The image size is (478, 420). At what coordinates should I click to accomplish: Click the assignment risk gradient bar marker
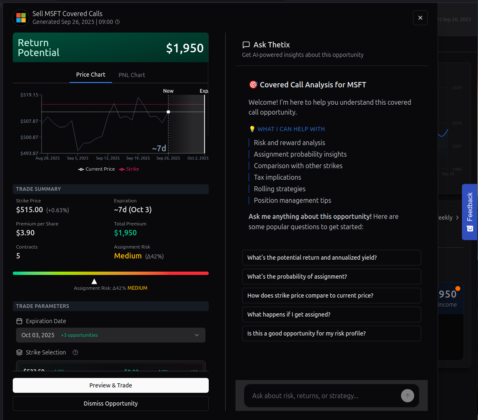point(94,281)
